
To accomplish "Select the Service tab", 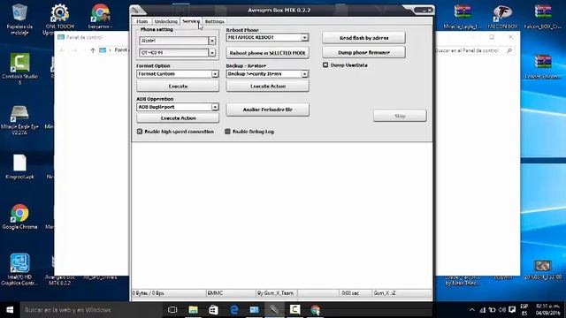I will [x=191, y=21].
